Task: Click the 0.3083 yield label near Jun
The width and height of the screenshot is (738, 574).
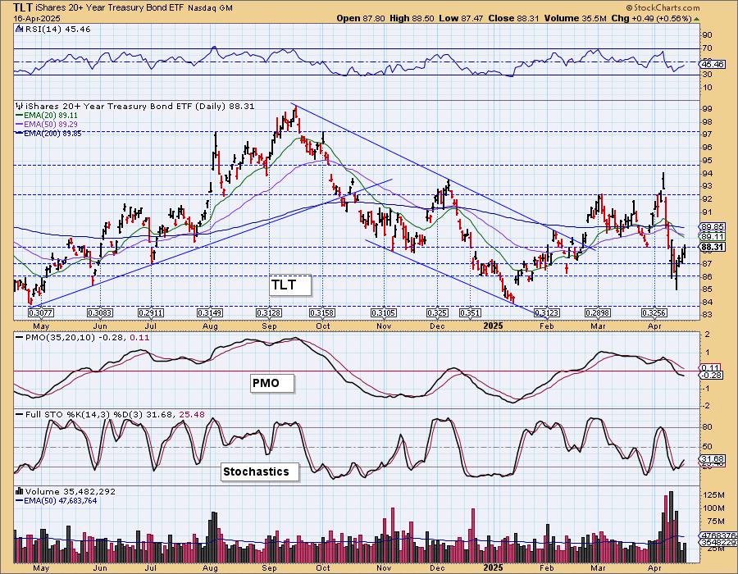Action: tap(100, 313)
